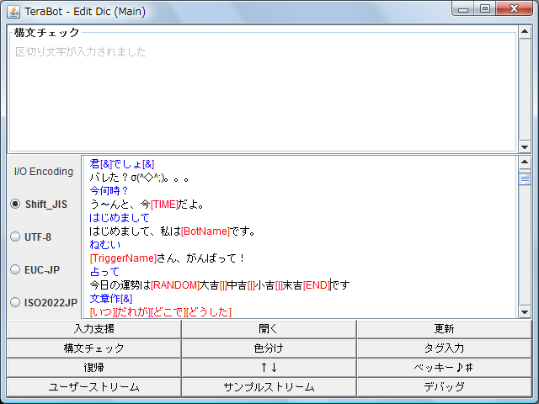Viewport: 539px width, 404px height.
Task: Click the [TIME] tag in editor
Action: pyautogui.click(x=164, y=205)
